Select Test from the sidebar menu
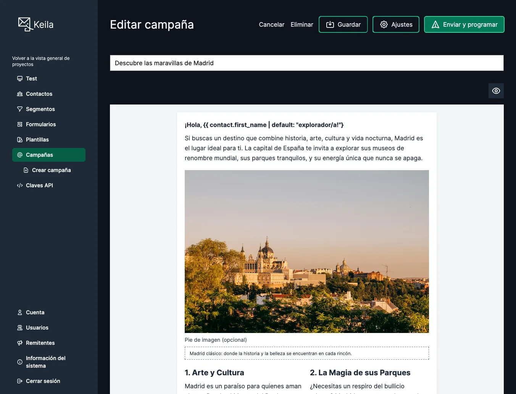 31,79
